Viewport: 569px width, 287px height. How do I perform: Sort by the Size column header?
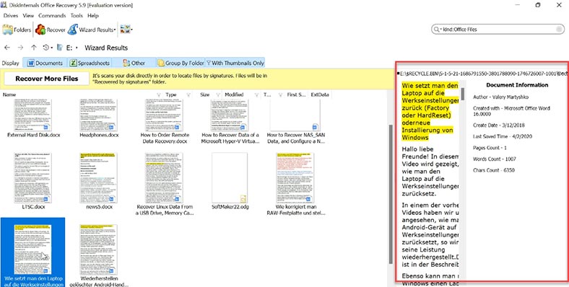tap(204, 94)
